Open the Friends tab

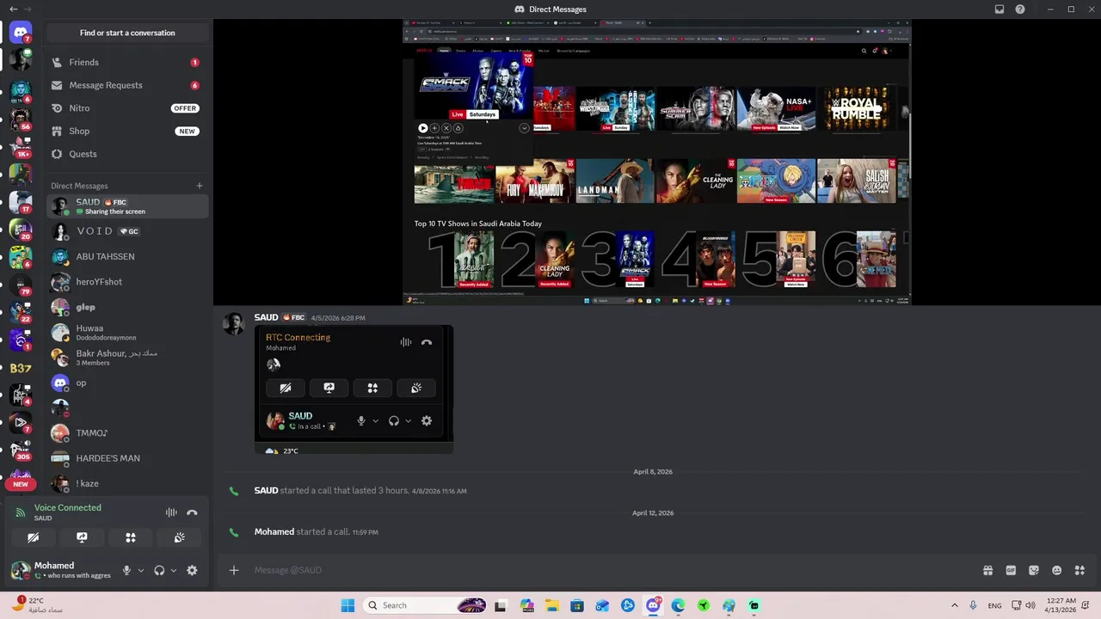point(127,62)
